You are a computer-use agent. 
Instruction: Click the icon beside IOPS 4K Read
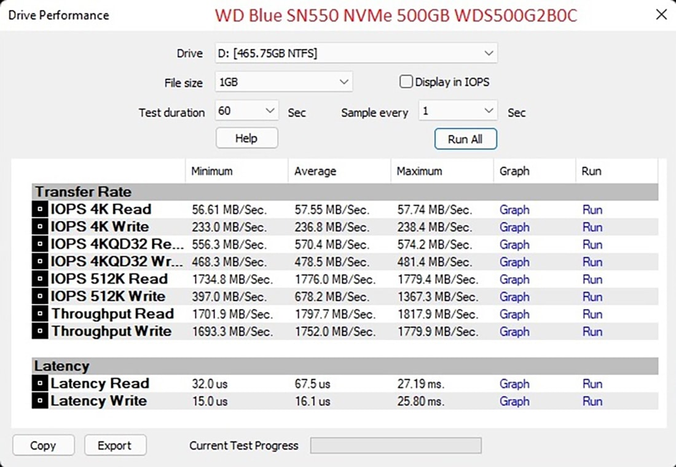point(39,210)
